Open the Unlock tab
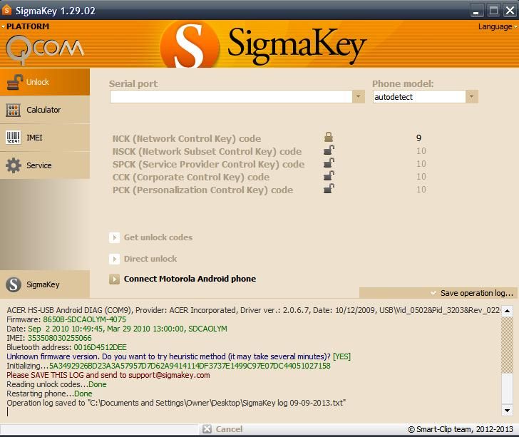 click(x=45, y=82)
